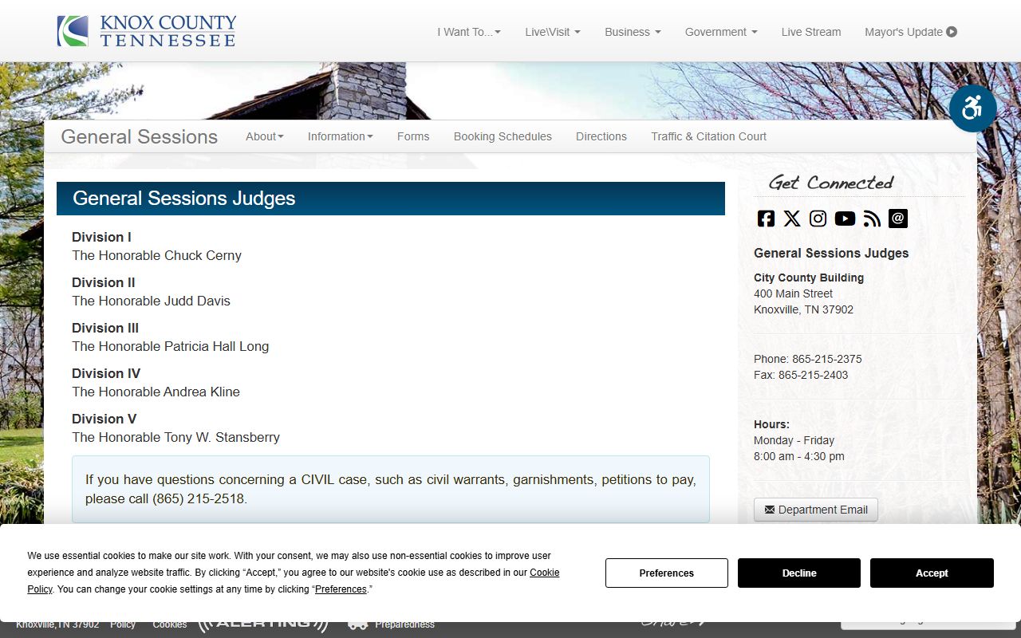Open the Live Stream menu item
Image resolution: width=1021 pixels, height=638 pixels.
[x=811, y=32]
